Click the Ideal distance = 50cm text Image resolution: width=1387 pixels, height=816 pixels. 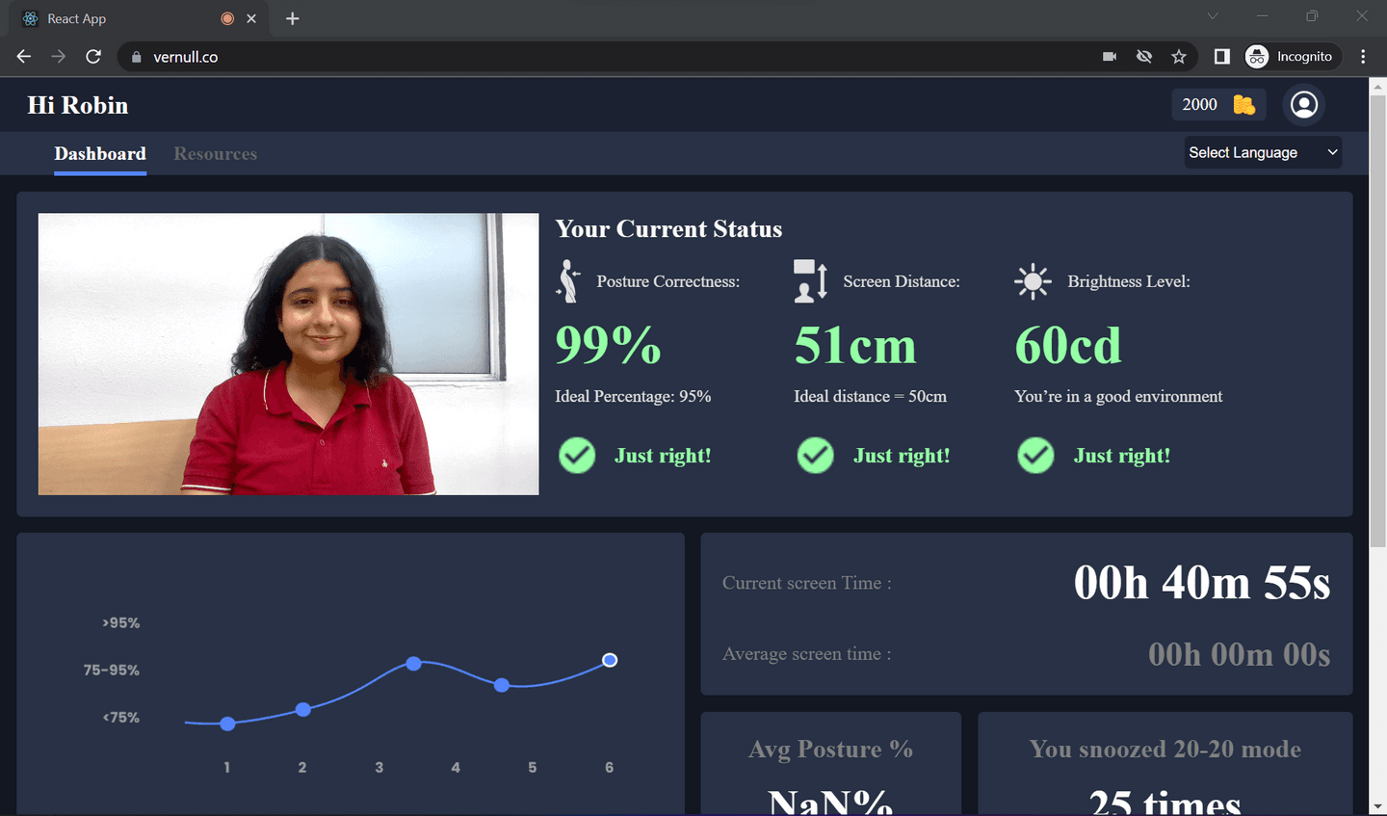pos(870,396)
